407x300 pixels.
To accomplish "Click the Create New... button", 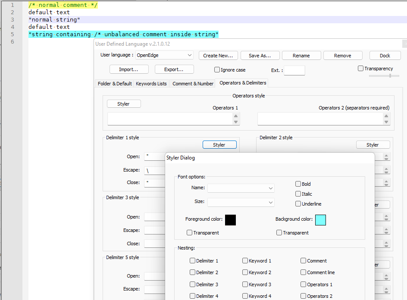I will click(218, 56).
